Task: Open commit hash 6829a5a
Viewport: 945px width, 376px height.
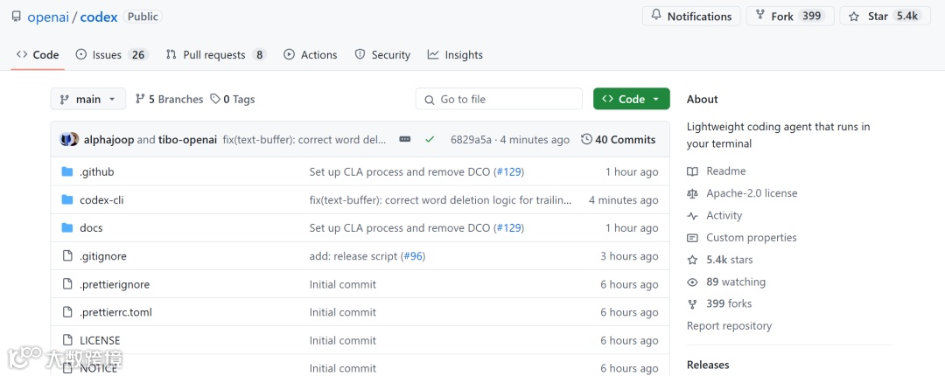Action: [x=471, y=140]
